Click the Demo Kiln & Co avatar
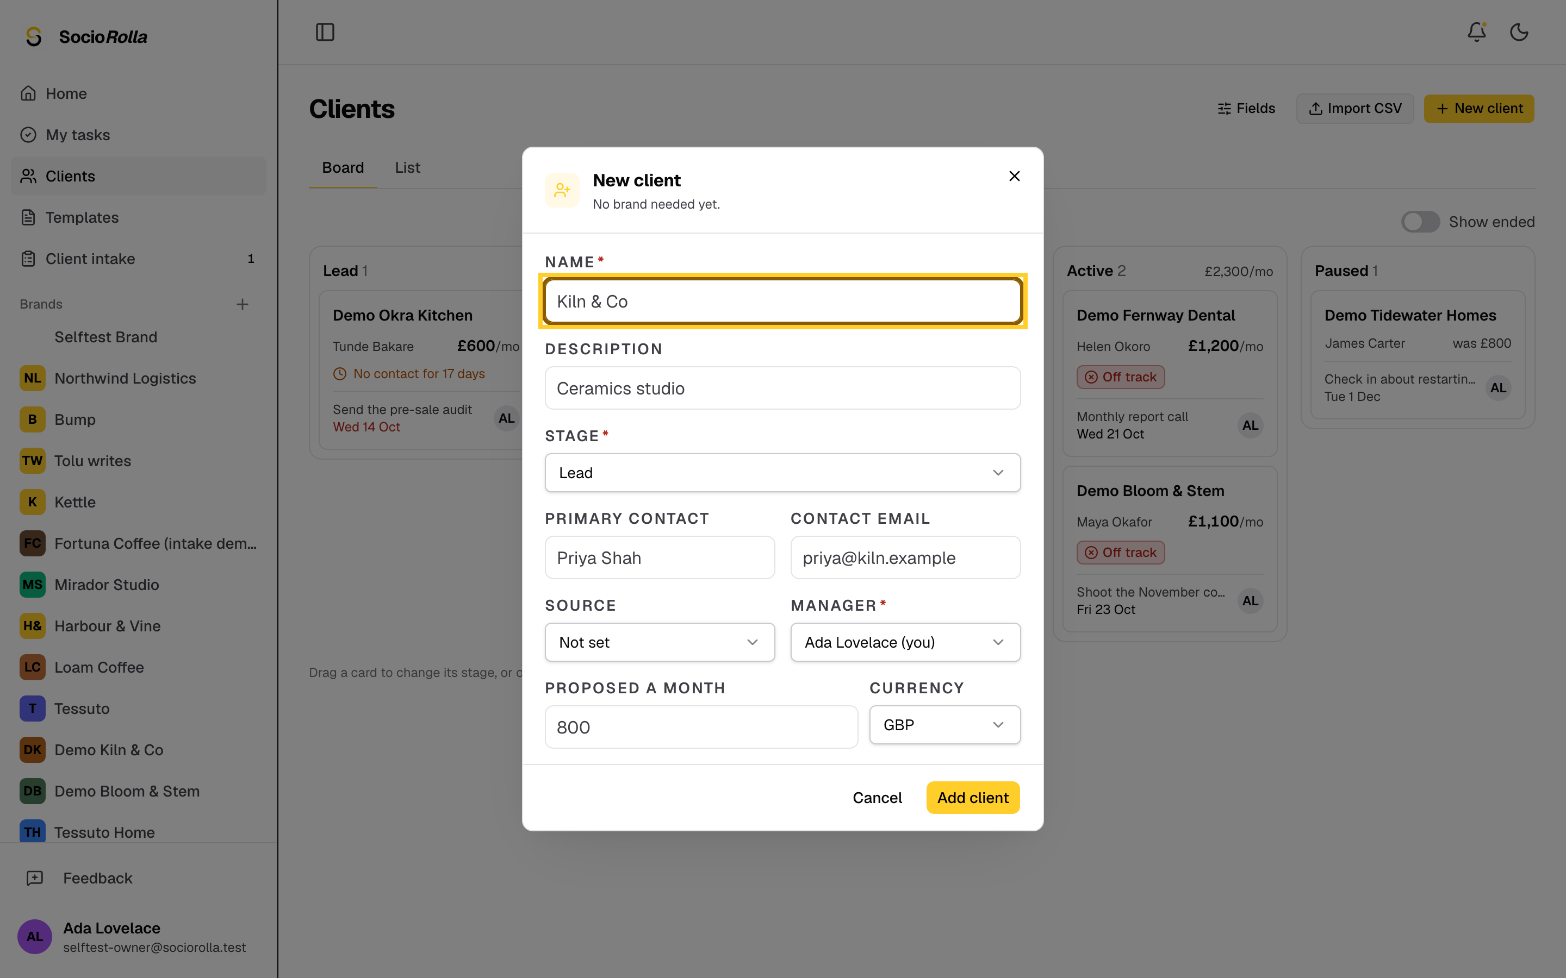The image size is (1566, 978). coord(33,750)
